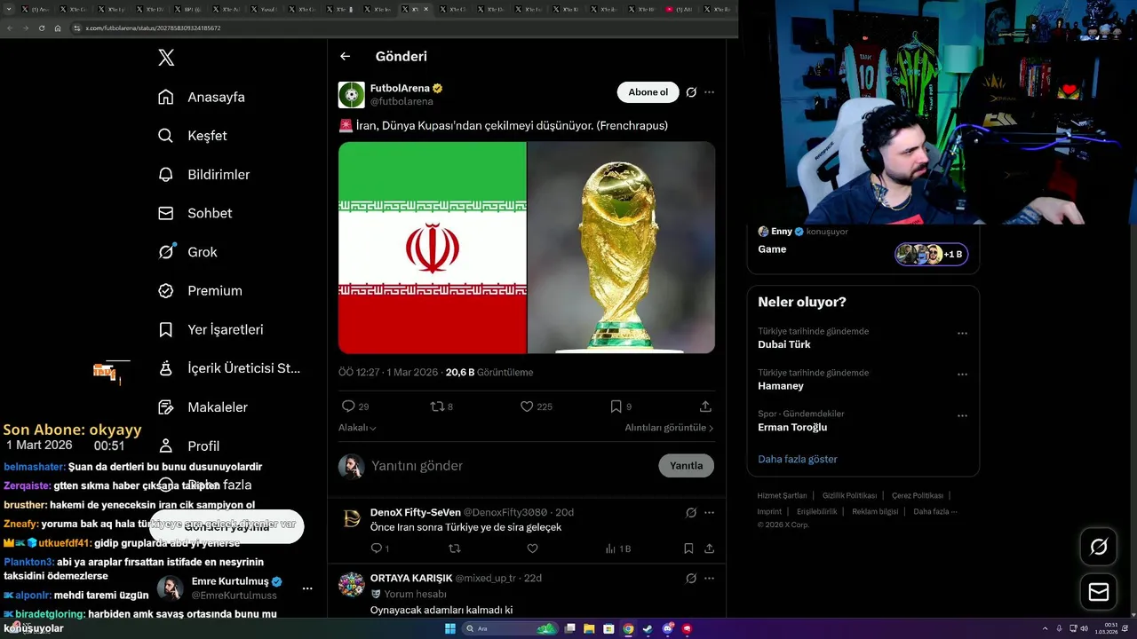Viewport: 1137px width, 639px height.
Task: Open more options on FutbolArena post
Action: (709, 92)
